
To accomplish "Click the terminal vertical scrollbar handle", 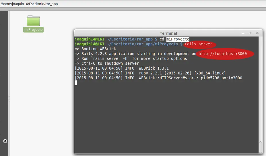I will click(x=260, y=147).
